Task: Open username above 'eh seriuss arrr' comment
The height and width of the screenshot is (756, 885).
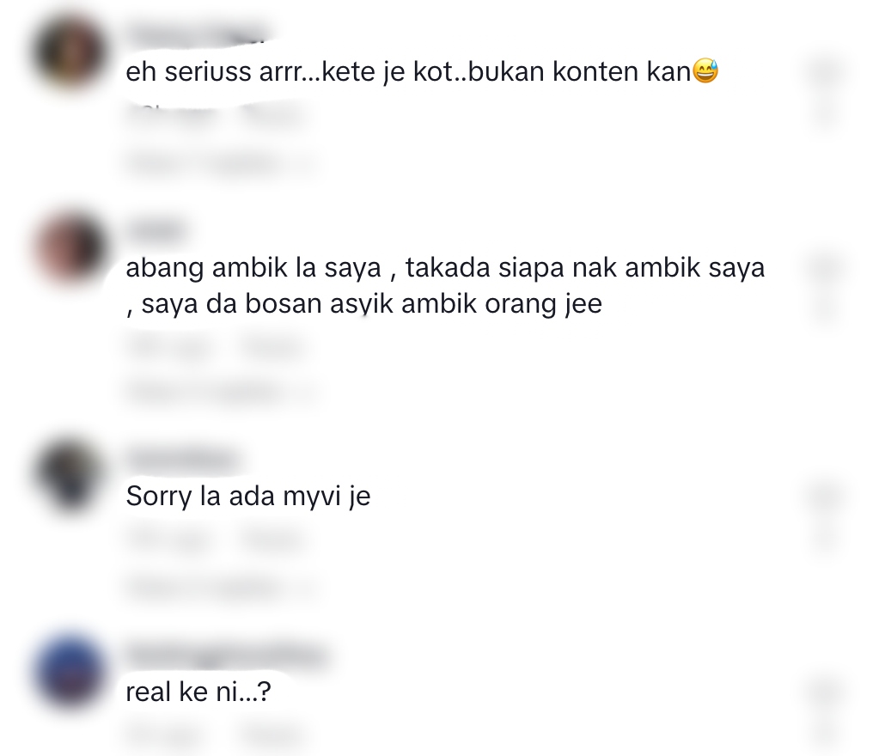Action: pos(197,35)
